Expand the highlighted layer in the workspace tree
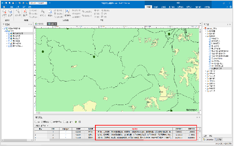This screenshot has width=234, height=146. coord(7,34)
